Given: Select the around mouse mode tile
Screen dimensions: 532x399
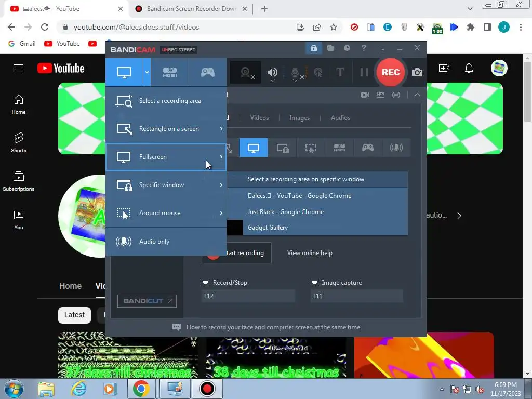Looking at the screenshot, I should coord(311,148).
